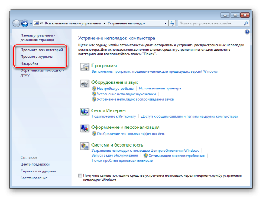Image resolution: width=262 pixels, height=198 pixels.
Task: Run Устранение неполадок звукозаписи
Action: [x=126, y=94]
